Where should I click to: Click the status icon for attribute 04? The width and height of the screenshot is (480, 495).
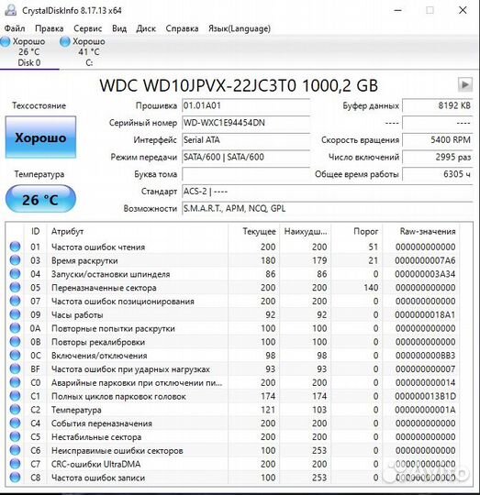tap(15, 274)
